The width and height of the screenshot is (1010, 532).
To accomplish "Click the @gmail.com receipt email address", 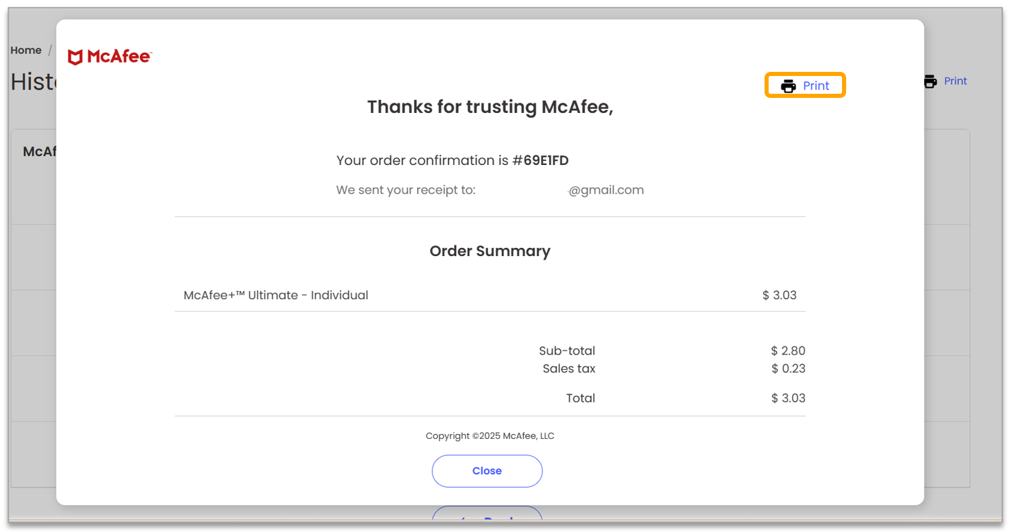I will coord(606,190).
